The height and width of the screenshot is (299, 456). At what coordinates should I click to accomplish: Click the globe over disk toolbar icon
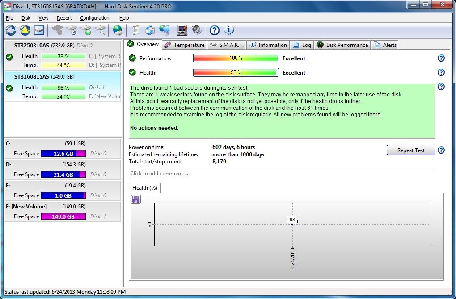point(118,30)
